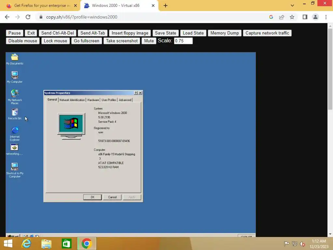Open Shortcut to My Computer icon

[15, 170]
